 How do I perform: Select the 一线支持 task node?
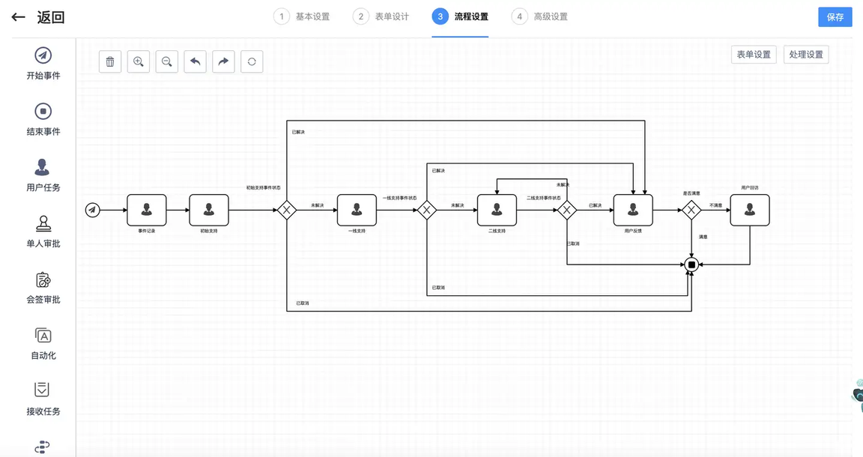pos(357,210)
